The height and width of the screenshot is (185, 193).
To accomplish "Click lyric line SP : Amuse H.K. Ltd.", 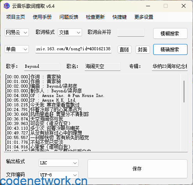I will [x=41, y=100].
